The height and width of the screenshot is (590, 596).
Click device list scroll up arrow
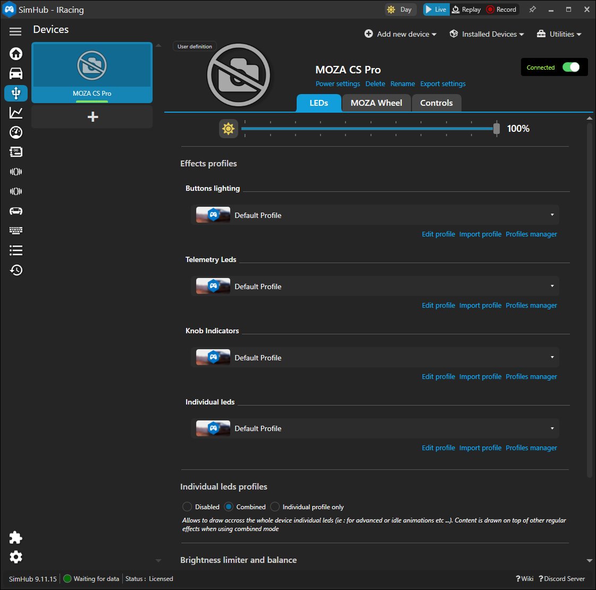coord(158,46)
